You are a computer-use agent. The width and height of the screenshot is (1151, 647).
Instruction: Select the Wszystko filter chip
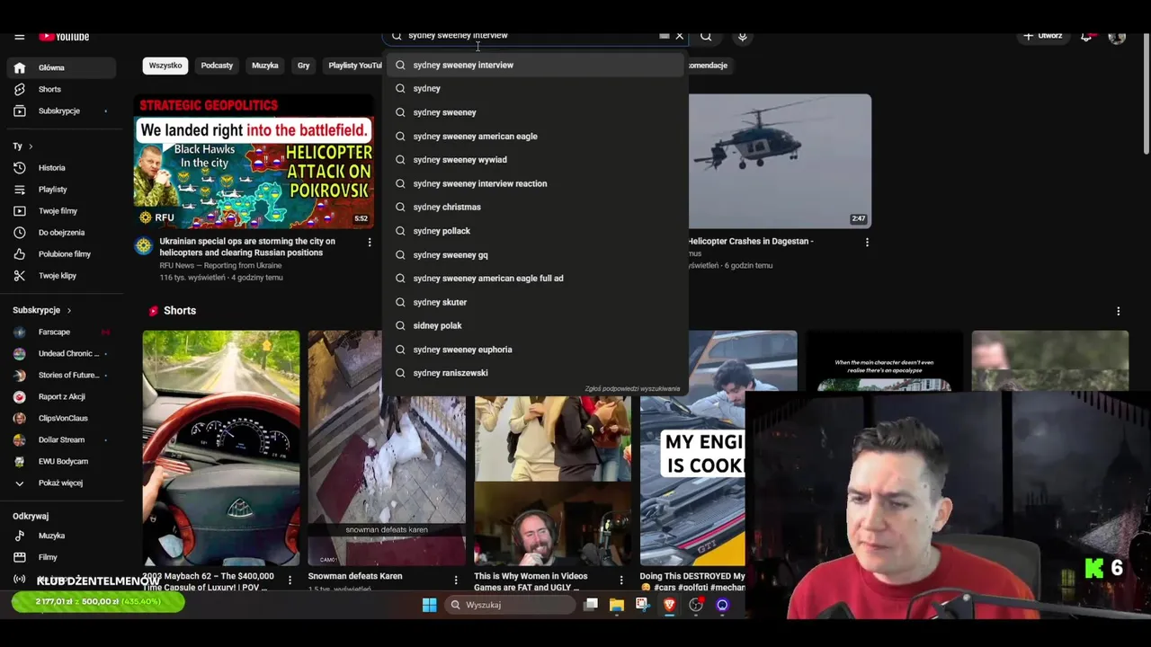[x=165, y=66]
